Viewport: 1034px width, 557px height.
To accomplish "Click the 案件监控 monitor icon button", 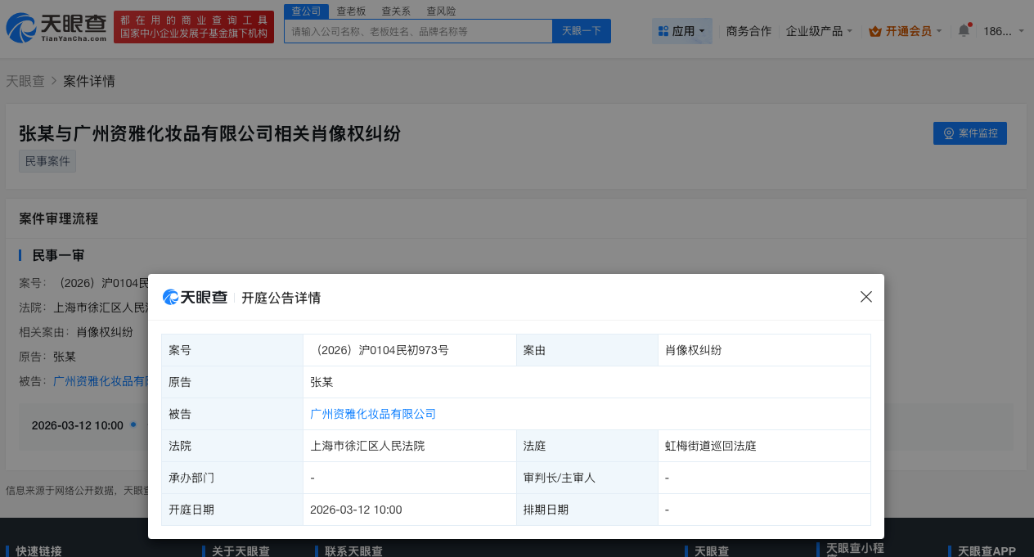I will click(x=969, y=133).
